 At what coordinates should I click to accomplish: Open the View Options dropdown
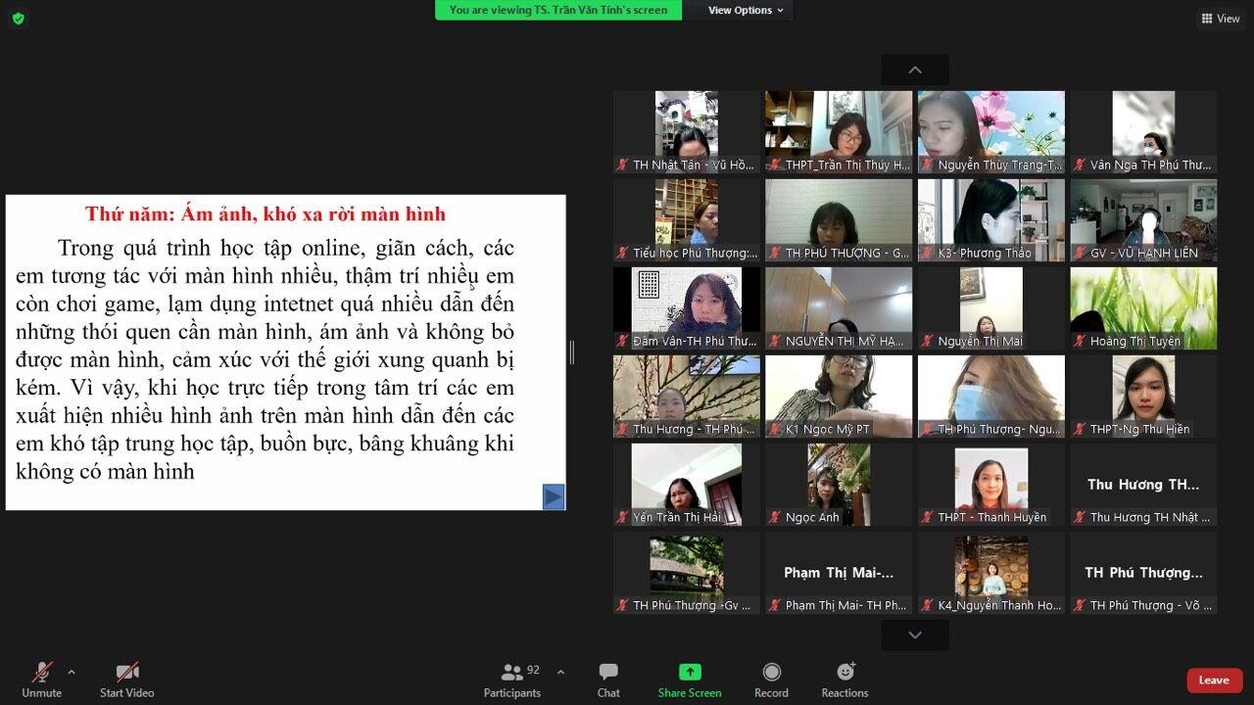[746, 10]
